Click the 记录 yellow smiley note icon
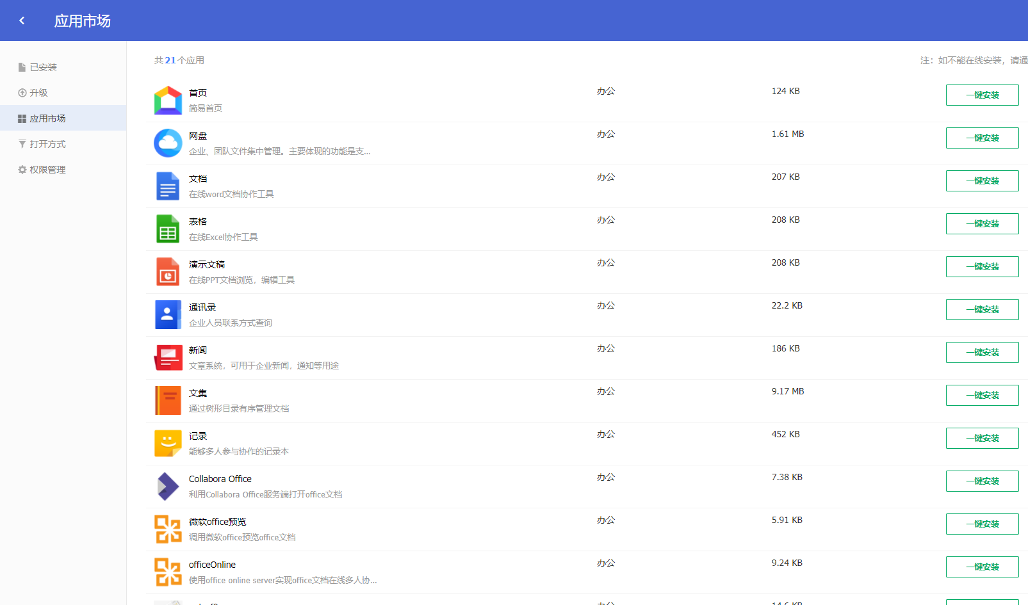1028x605 pixels. [x=168, y=444]
